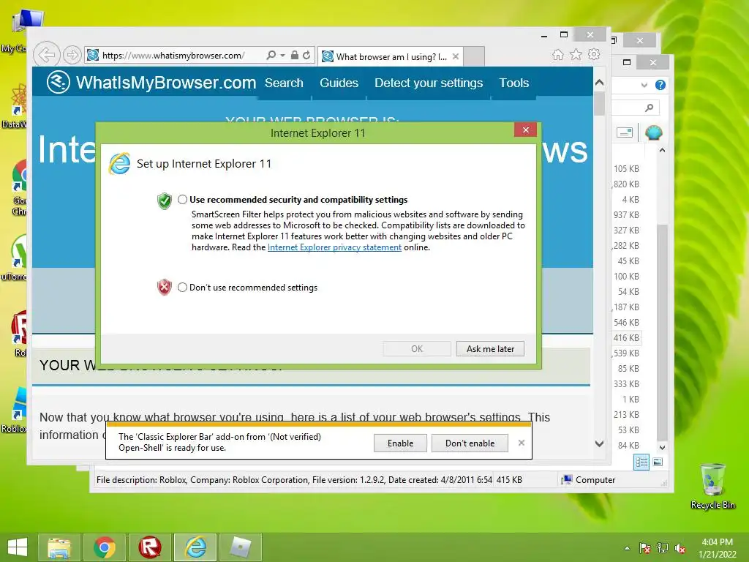This screenshot has height=562, width=749.
Task: Open the Roblox Studio taskbar icon
Action: click(x=241, y=547)
